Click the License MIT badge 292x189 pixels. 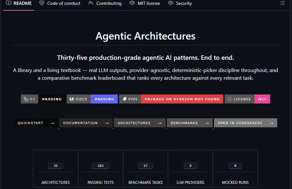[247, 99]
